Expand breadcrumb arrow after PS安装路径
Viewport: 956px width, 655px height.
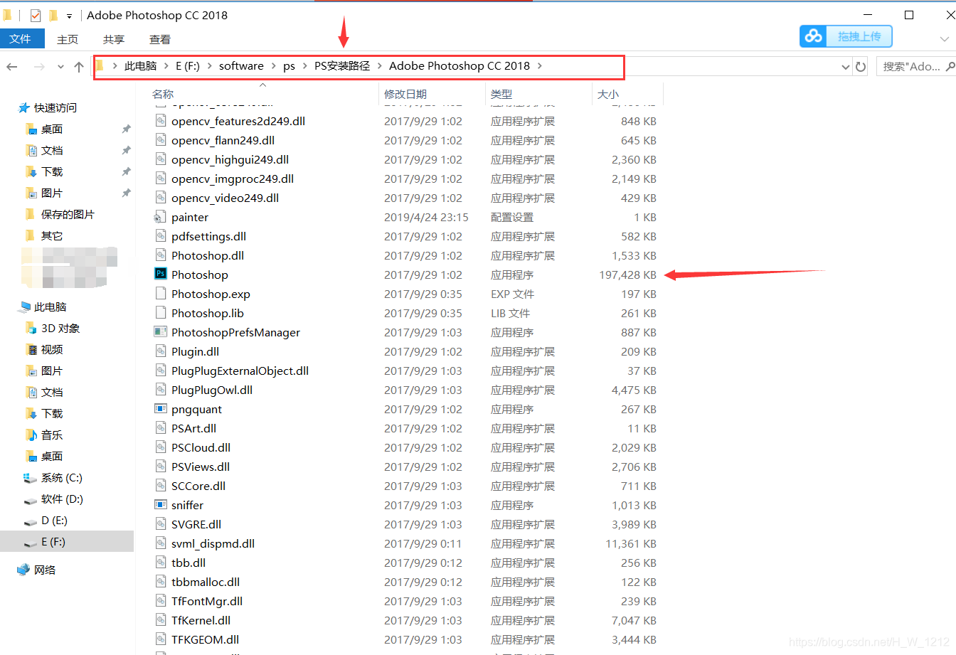[380, 66]
